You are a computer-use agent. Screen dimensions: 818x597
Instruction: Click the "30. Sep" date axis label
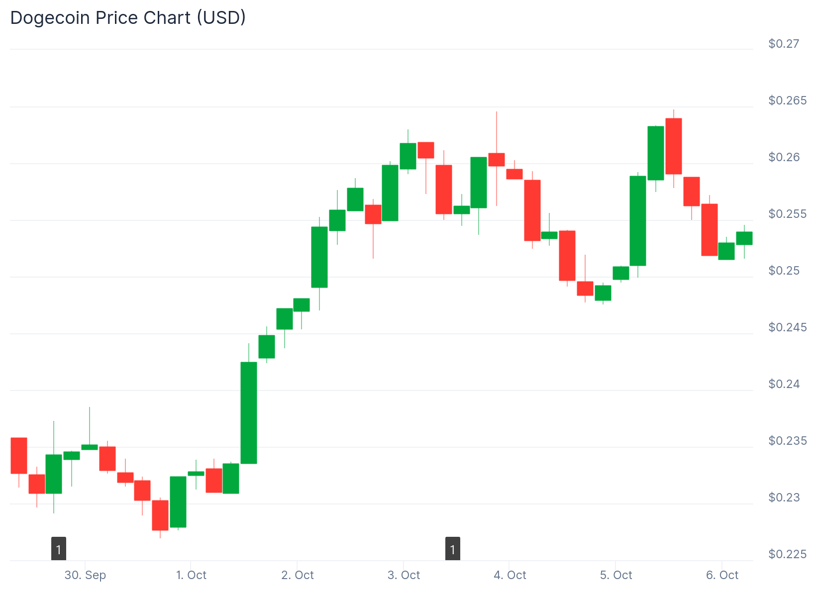(85, 575)
